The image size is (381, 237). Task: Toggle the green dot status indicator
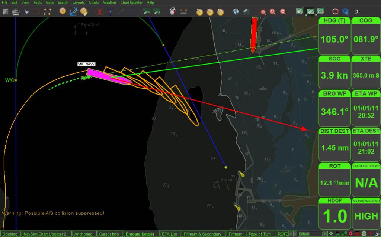(x=332, y=234)
